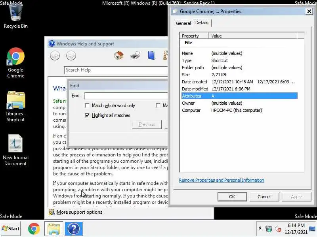Click the Help forward arrow button

pos(71,55)
